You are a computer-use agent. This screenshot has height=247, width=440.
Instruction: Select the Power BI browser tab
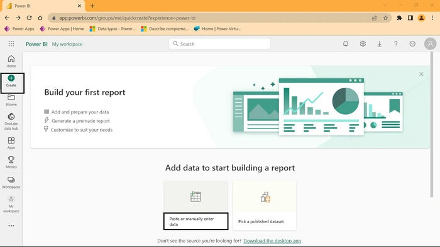[x=43, y=6]
